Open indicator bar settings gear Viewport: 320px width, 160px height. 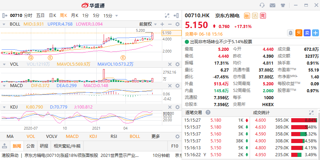[x=178, y=137]
